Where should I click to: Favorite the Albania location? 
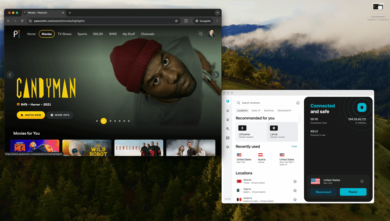tap(295, 181)
